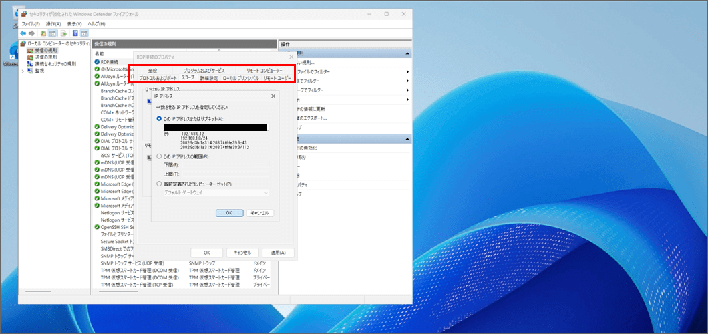Click the Export list toolbar icon
This screenshot has width=708, height=334.
pyautogui.click(x=64, y=33)
